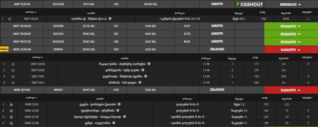Image resolution: width=318 pixels, height=127 pixels.
Task: Click red minus status in ვაშინგტონი row
Action: coord(308,70)
